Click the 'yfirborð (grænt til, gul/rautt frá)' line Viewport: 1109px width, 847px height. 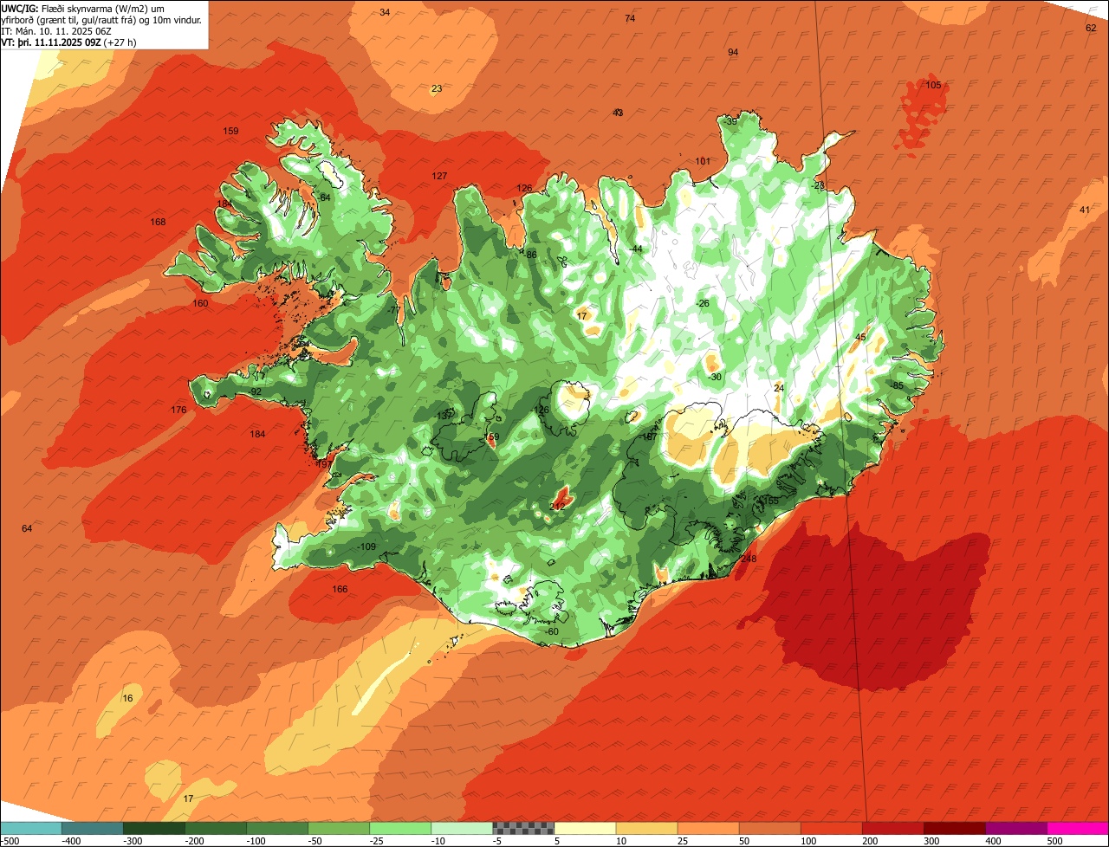102,19
